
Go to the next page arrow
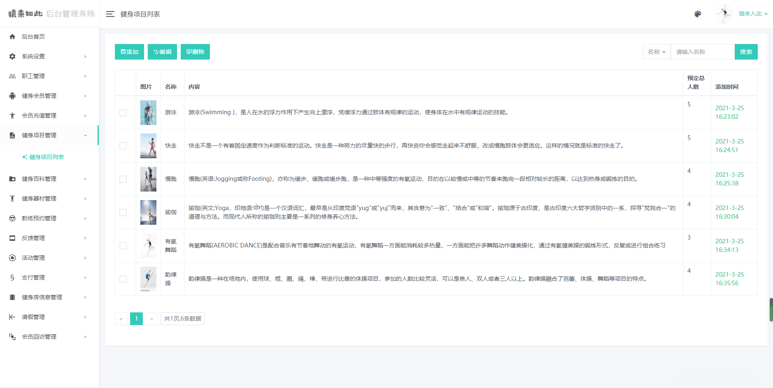point(151,319)
